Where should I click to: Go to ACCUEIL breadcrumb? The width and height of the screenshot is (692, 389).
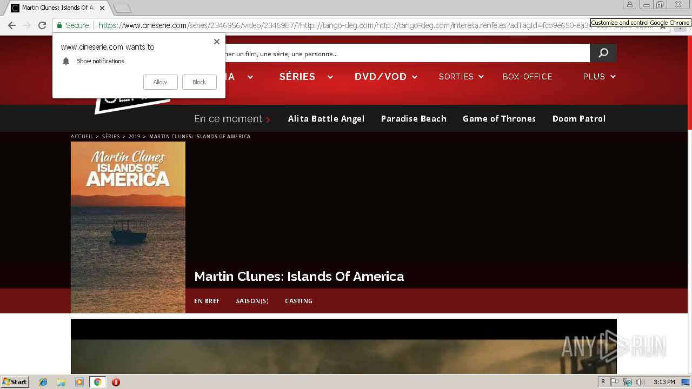[82, 137]
